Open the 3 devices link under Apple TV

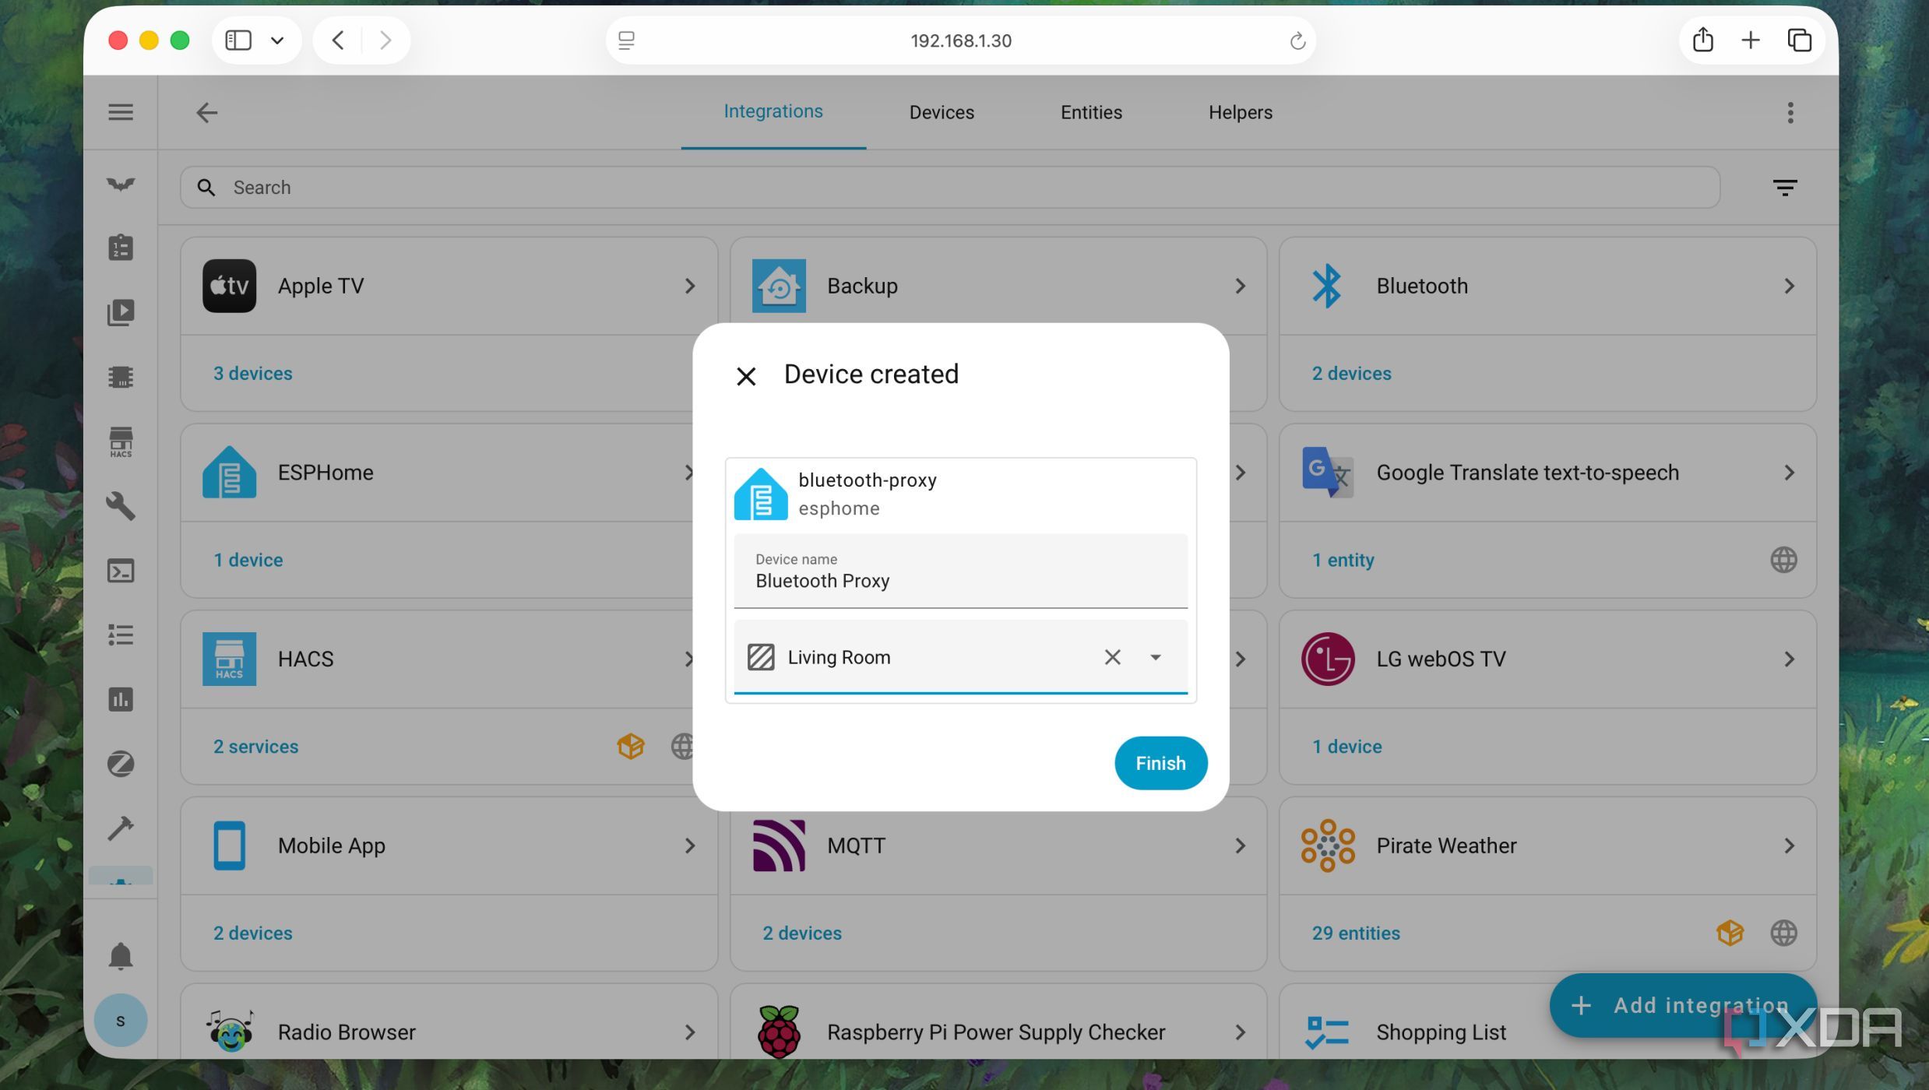tap(252, 373)
